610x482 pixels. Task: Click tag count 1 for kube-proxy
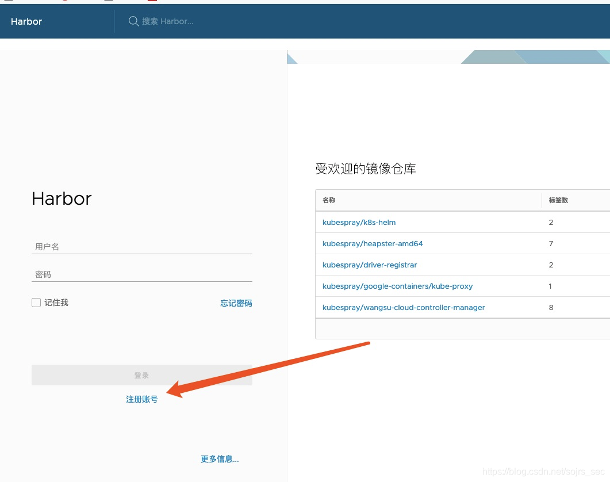(x=550, y=286)
